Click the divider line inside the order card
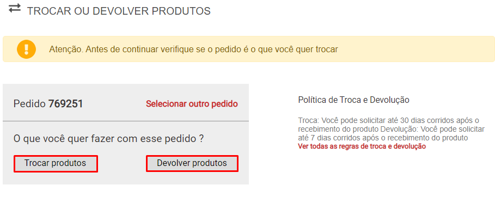Viewport: 495px width, 197px height. [126, 121]
